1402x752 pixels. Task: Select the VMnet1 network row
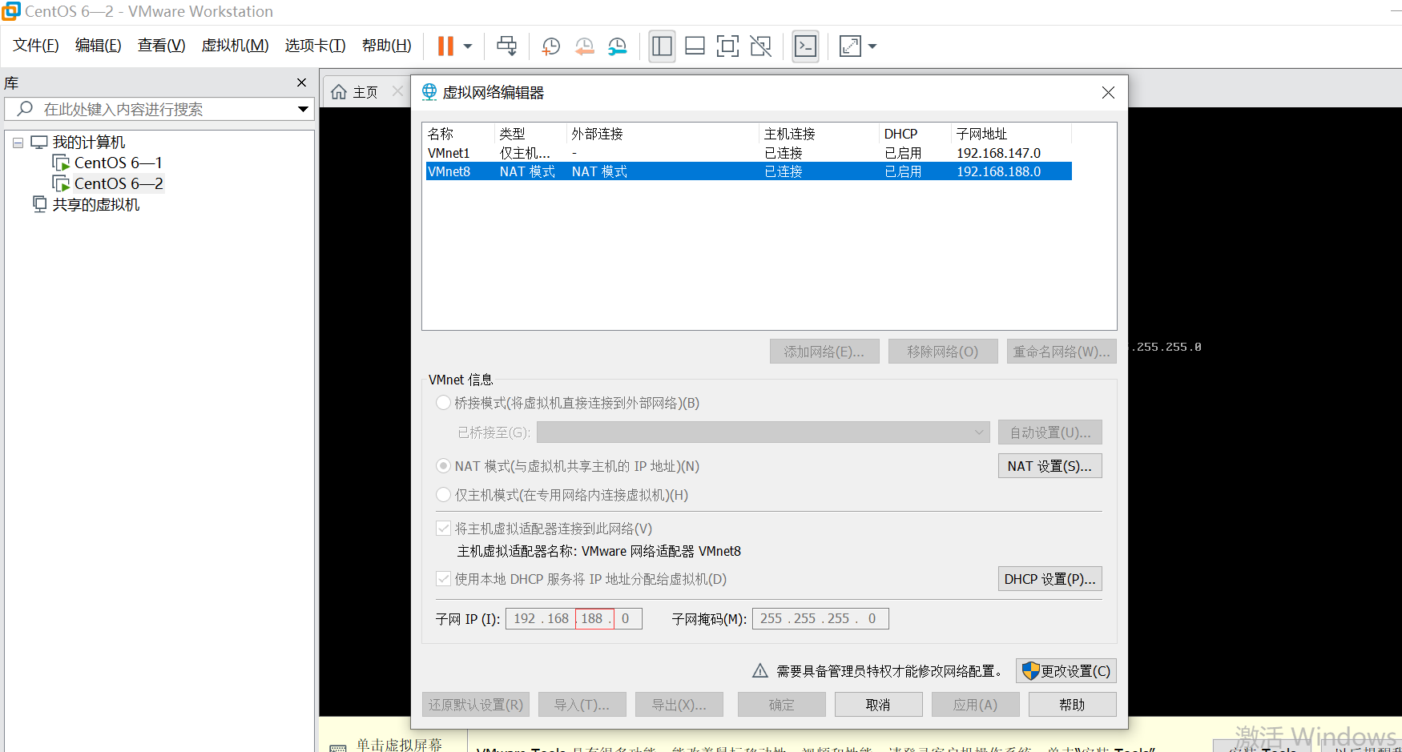748,153
